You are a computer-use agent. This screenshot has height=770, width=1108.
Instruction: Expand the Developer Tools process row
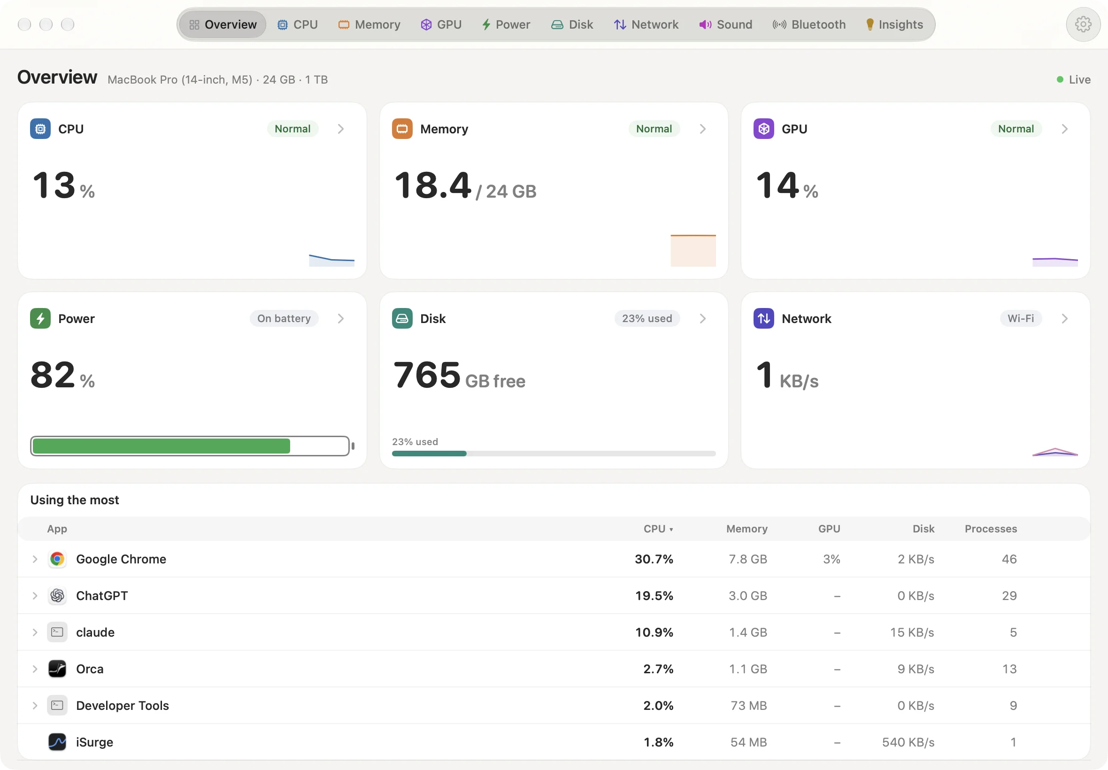pos(35,706)
